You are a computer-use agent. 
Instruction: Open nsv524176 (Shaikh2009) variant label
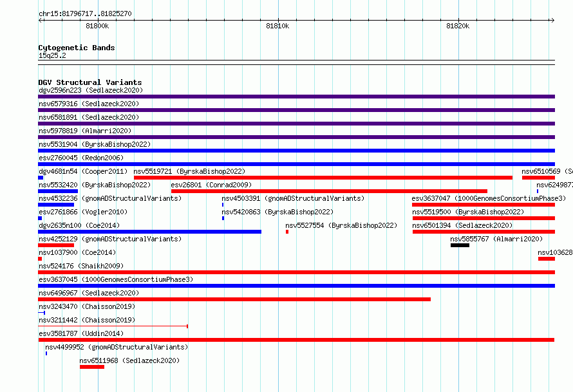(81, 266)
